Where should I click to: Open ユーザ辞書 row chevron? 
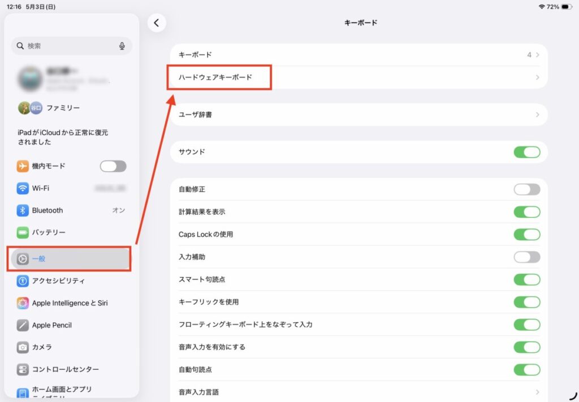point(537,115)
